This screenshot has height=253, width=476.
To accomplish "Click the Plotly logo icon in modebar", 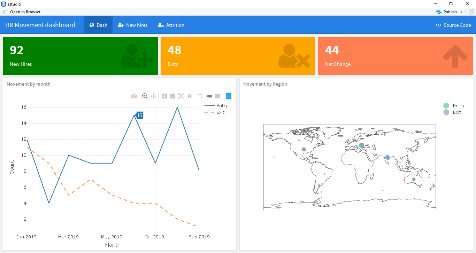I will pyautogui.click(x=229, y=96).
